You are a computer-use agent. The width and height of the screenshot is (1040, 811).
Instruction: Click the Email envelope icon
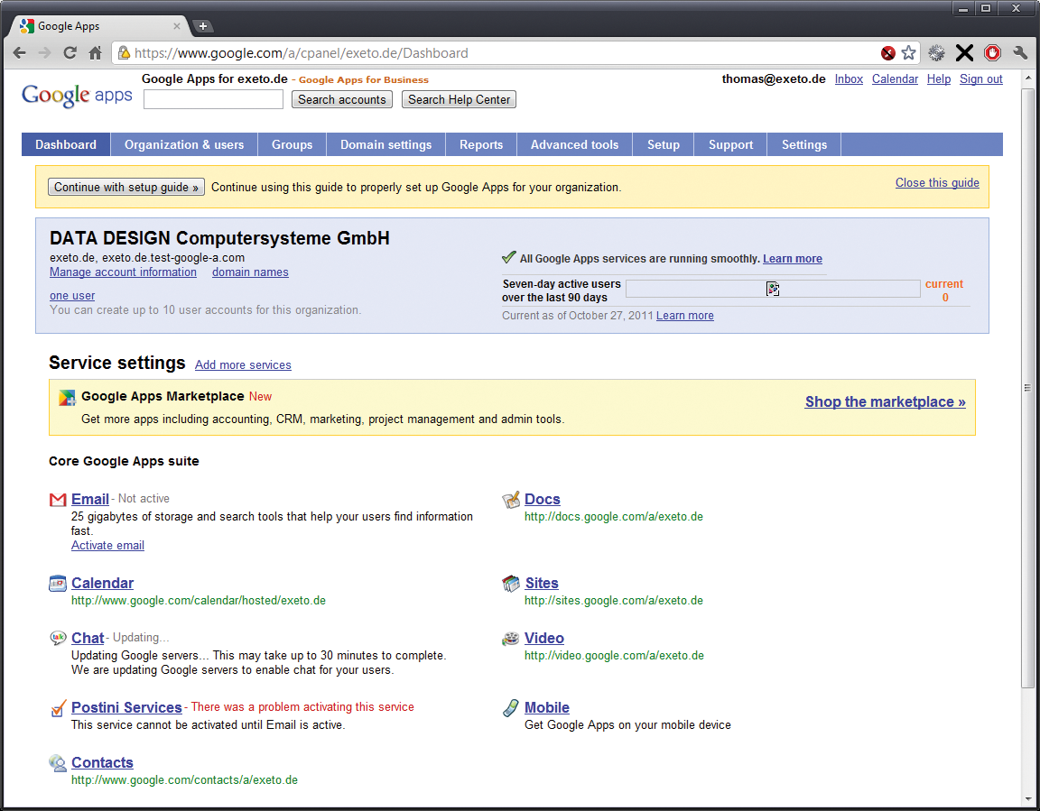(58, 499)
